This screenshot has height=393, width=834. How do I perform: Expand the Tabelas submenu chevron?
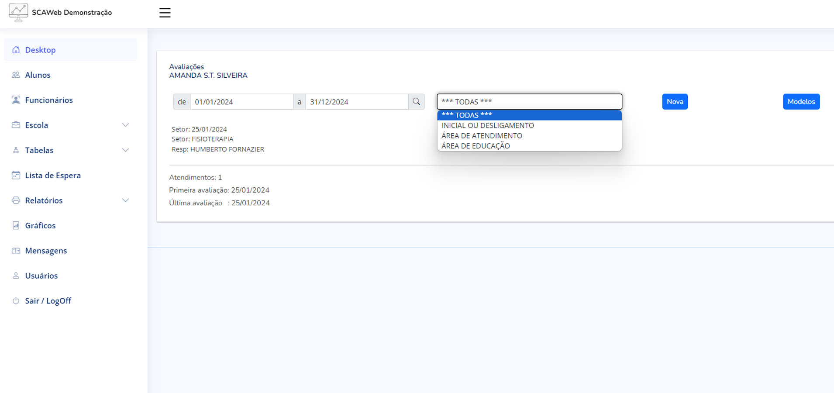pos(125,150)
